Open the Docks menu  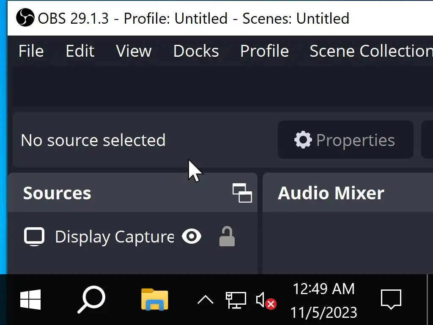(x=196, y=51)
